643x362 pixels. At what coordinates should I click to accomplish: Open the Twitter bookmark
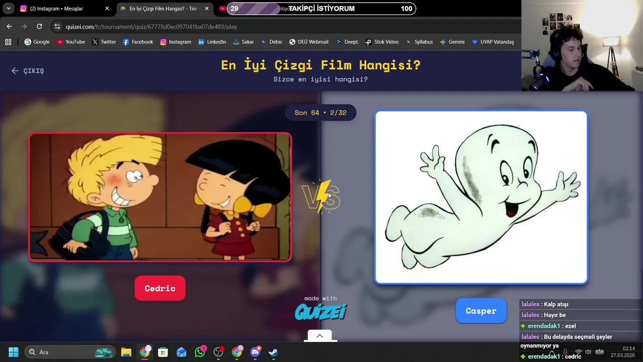pos(104,42)
